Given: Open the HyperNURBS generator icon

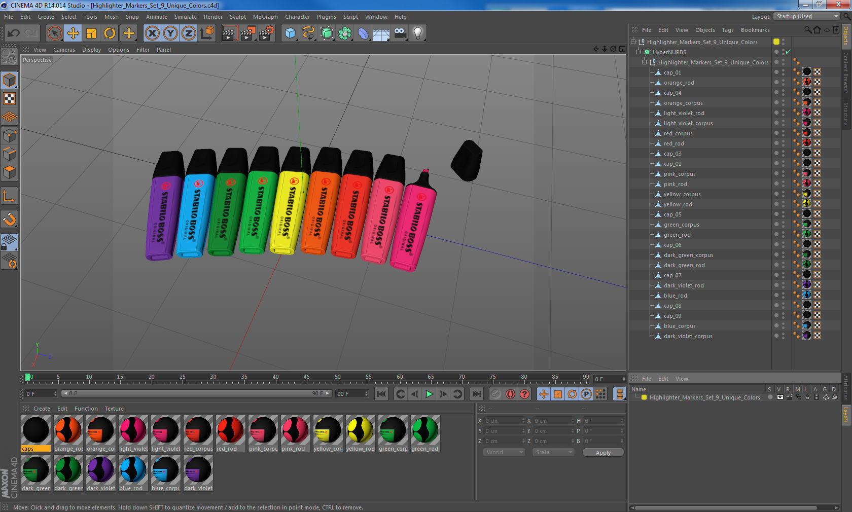Looking at the screenshot, I should click(327, 33).
